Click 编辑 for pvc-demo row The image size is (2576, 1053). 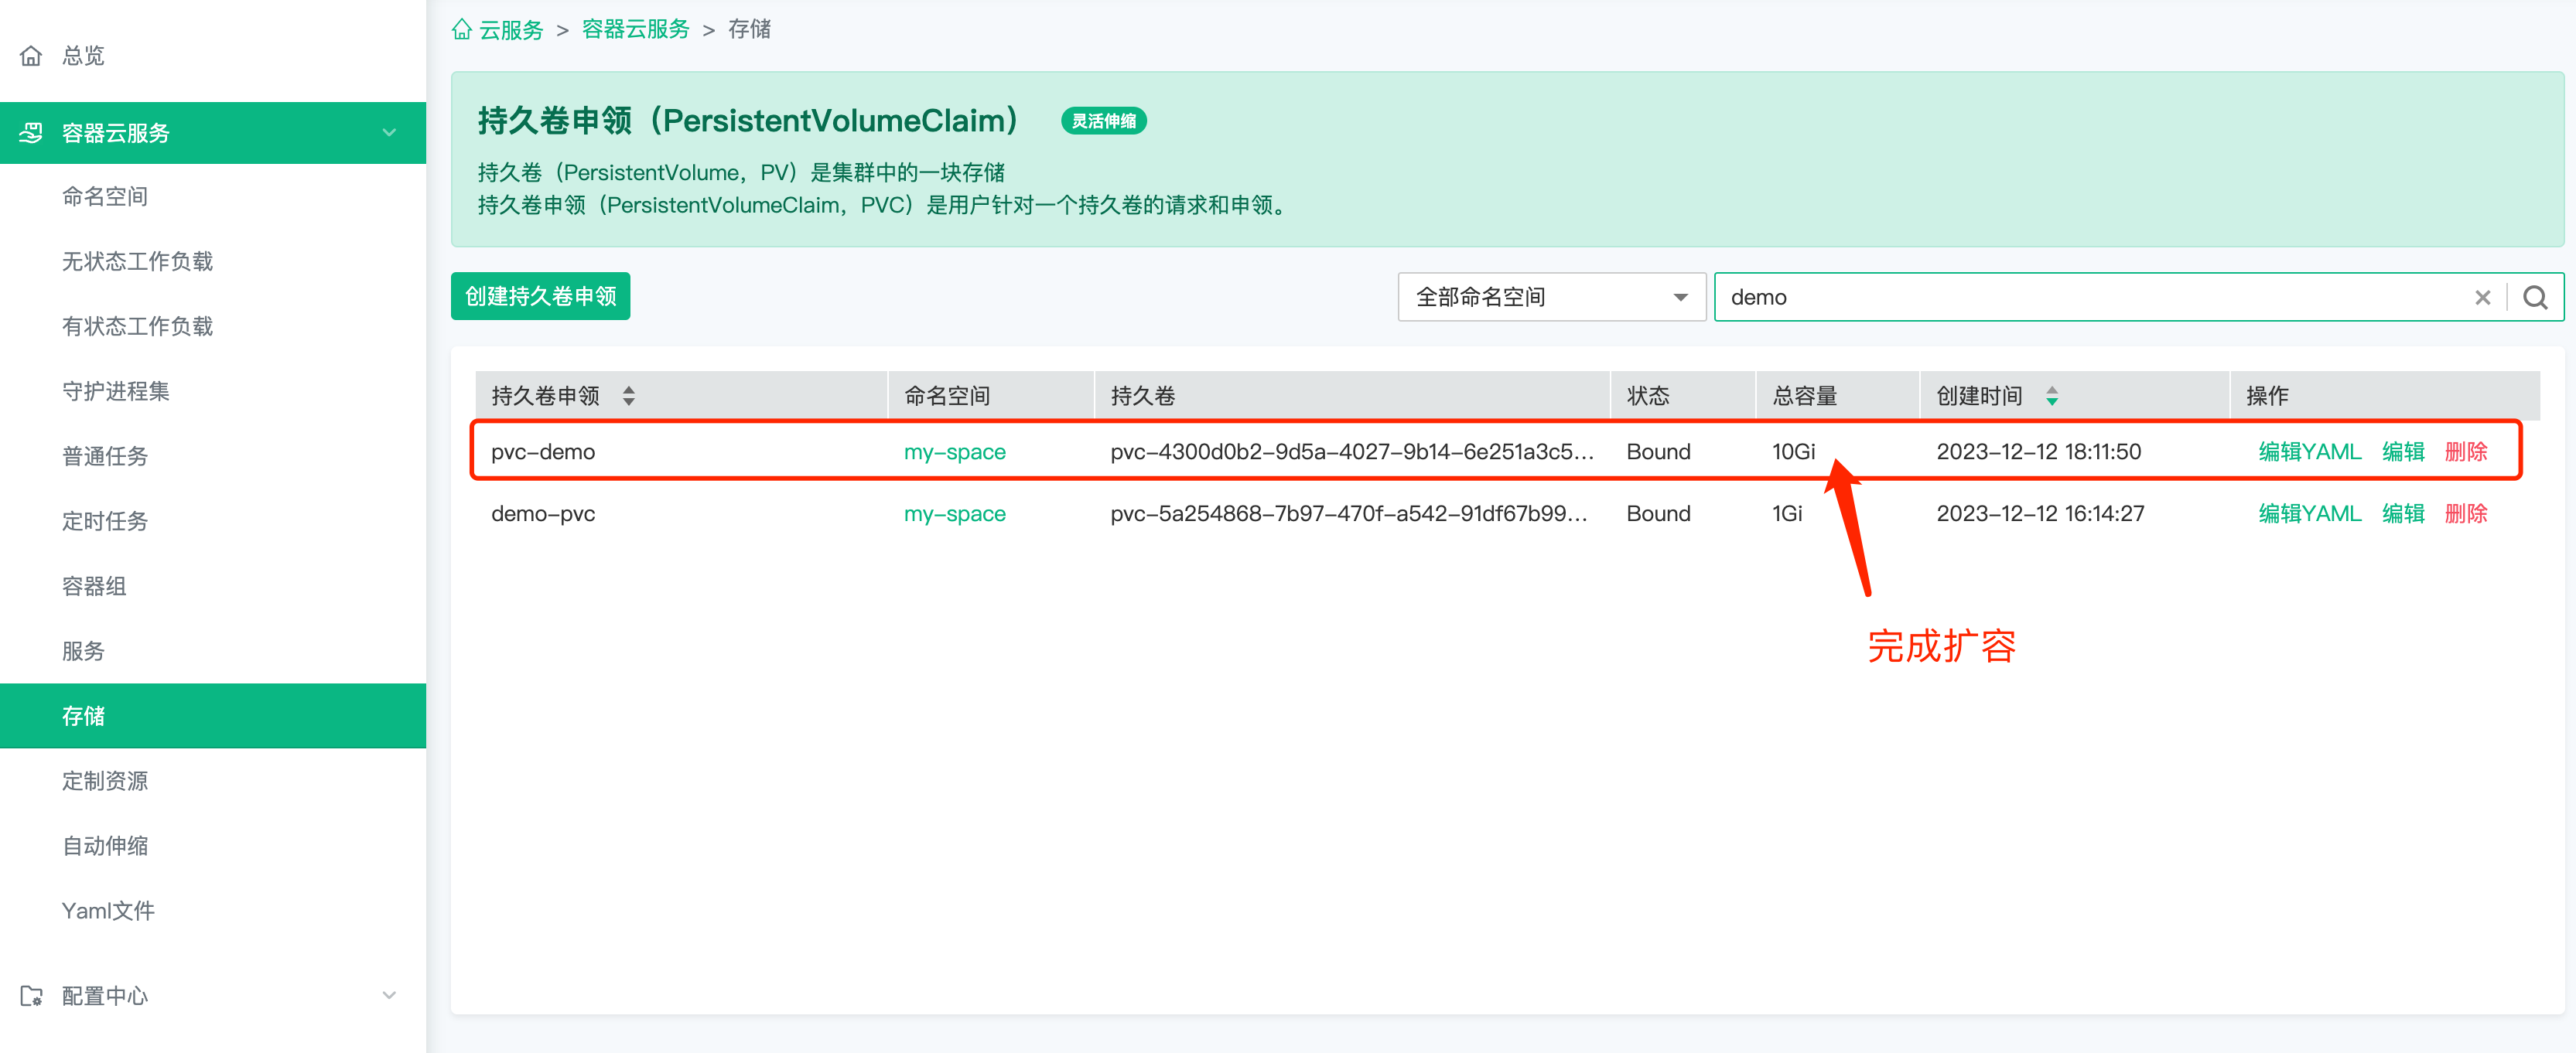(x=2403, y=452)
